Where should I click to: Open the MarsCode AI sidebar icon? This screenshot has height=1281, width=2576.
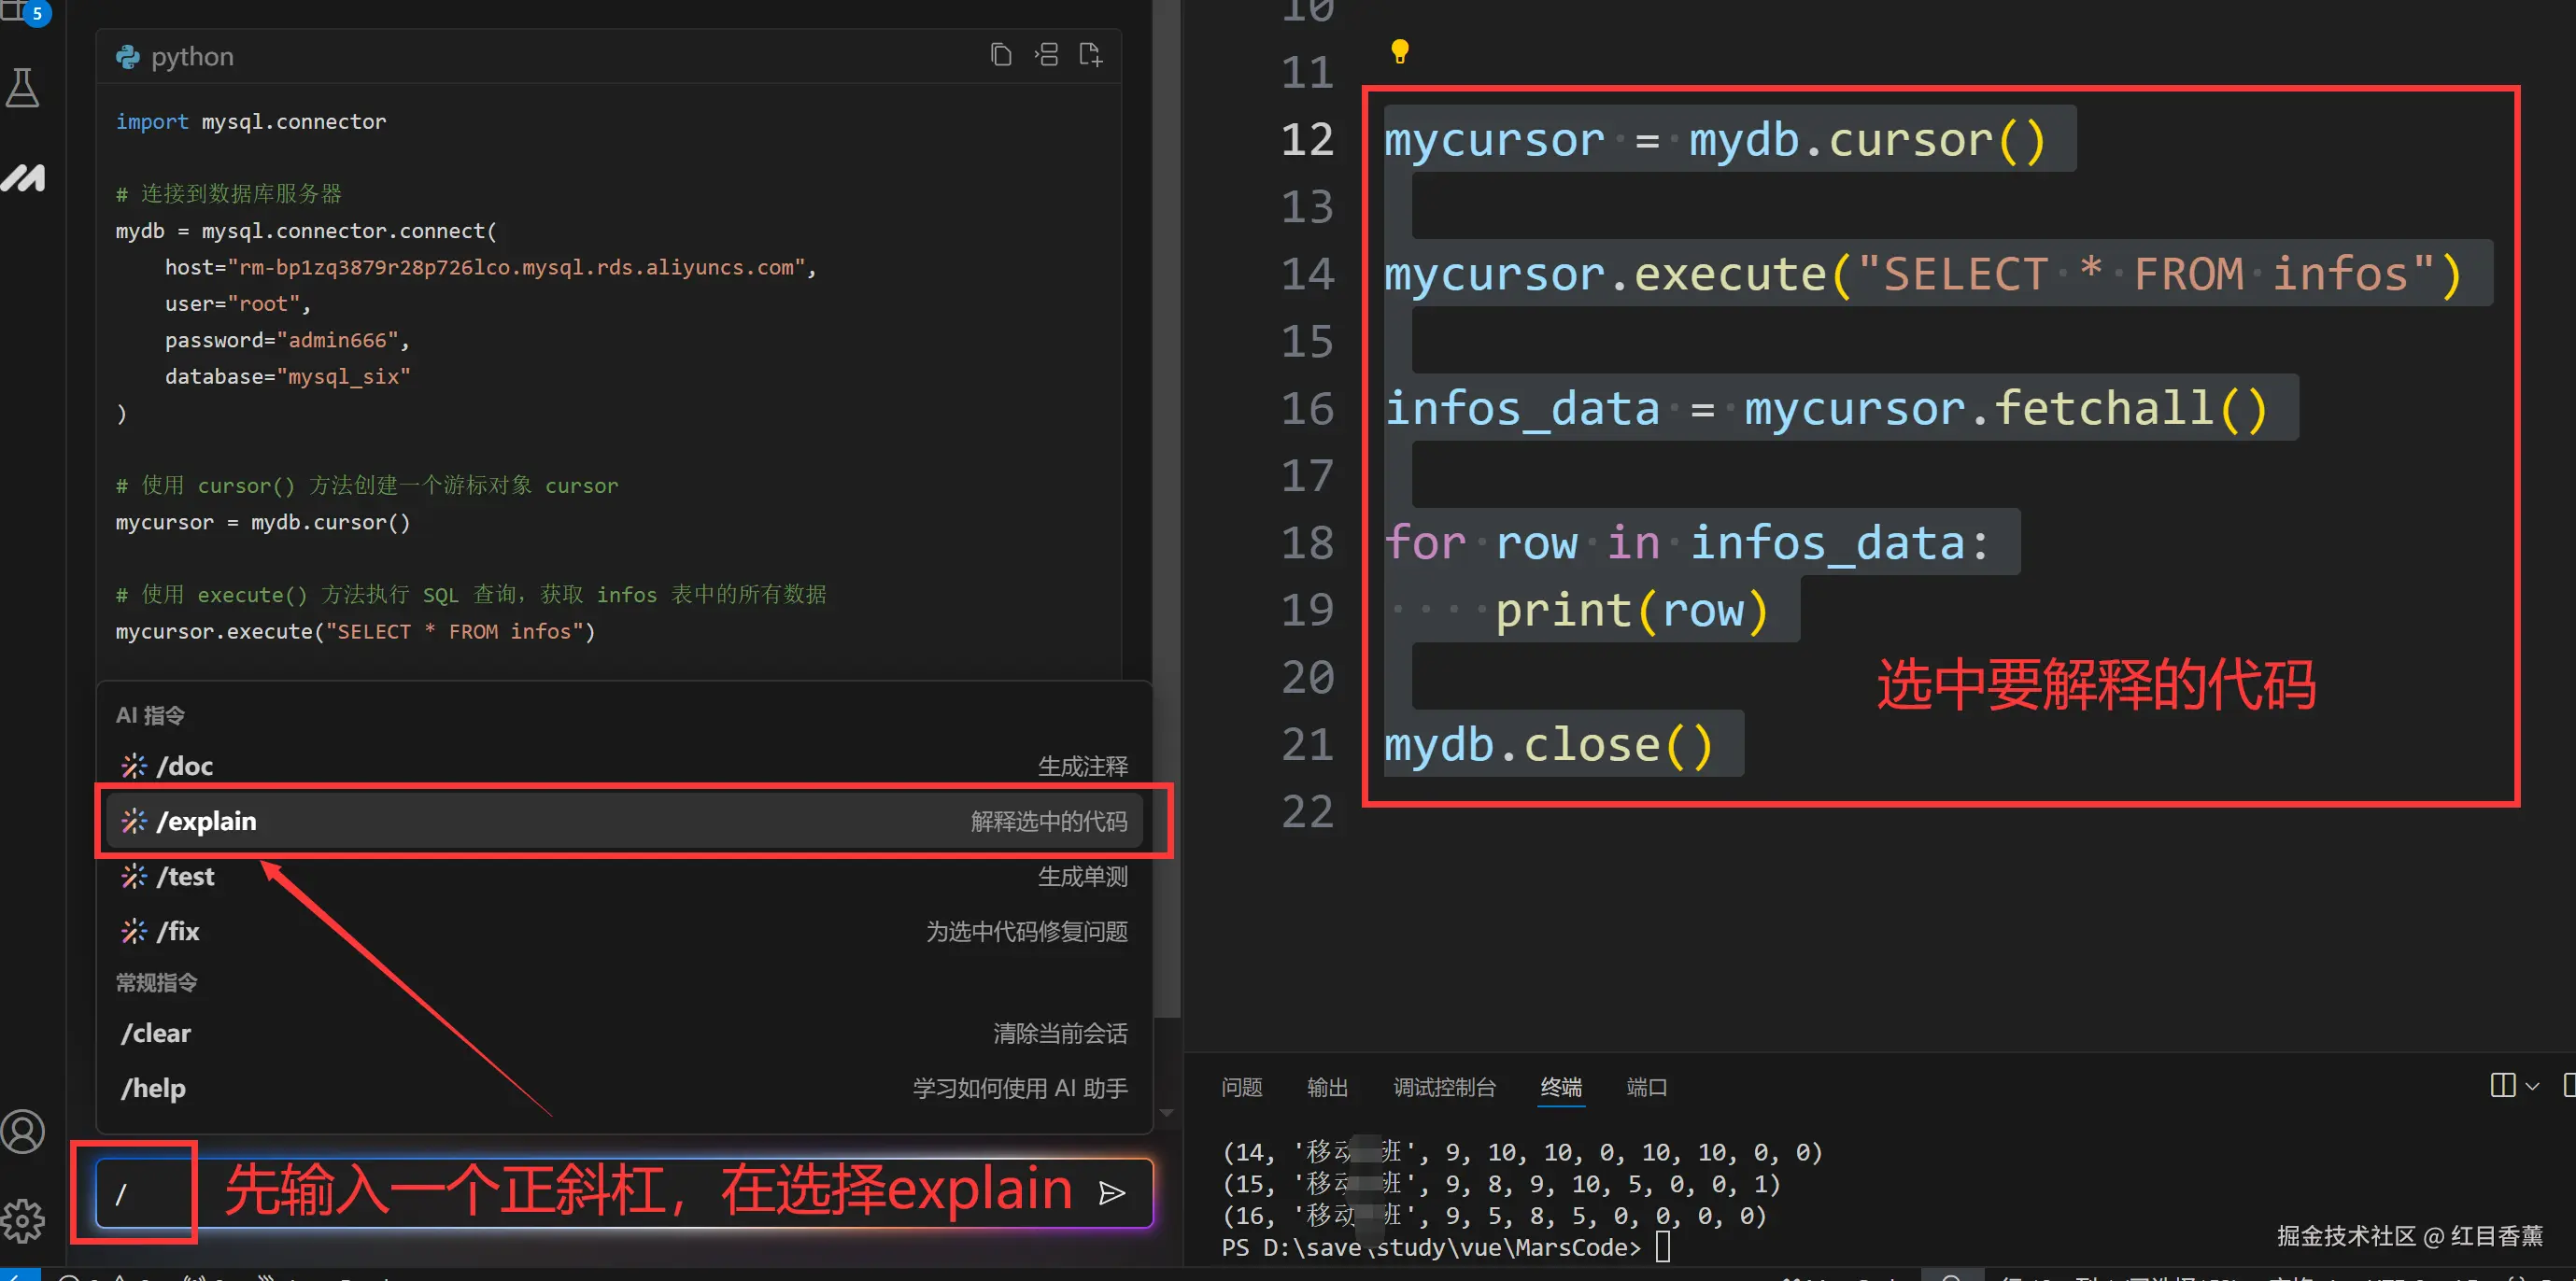click(23, 178)
